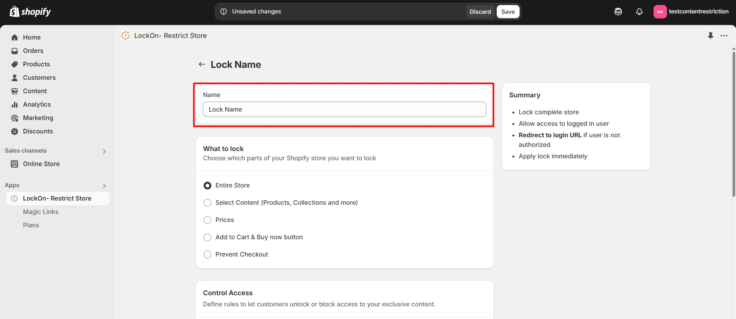Click the Analytics bar chart icon
Image resolution: width=736 pixels, height=319 pixels.
click(x=15, y=104)
